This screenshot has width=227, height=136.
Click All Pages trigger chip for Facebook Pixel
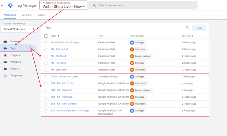[138, 43]
